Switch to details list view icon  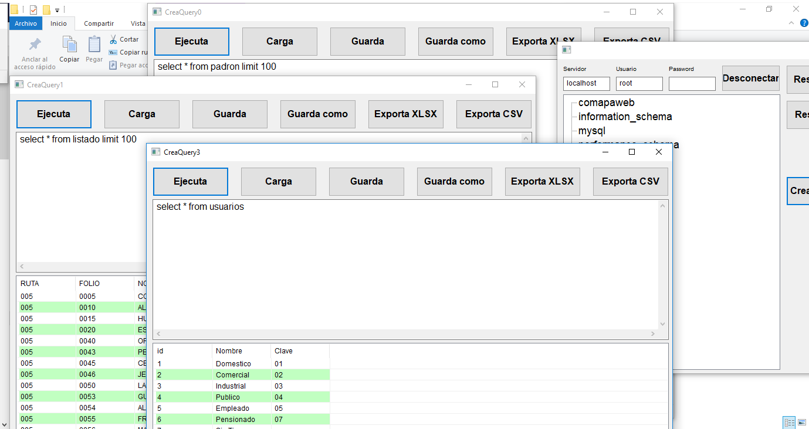(789, 423)
